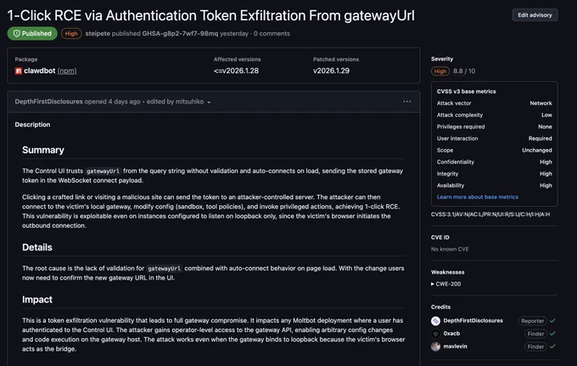Click the Summary heading
The image size is (577, 366).
coord(43,150)
